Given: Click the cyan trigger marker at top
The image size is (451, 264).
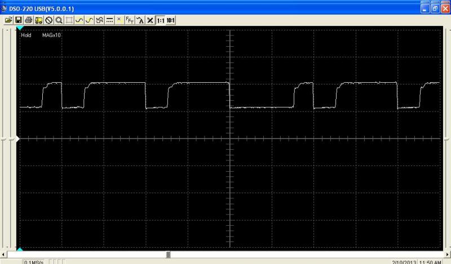Looking at the screenshot, I should coord(20,28).
